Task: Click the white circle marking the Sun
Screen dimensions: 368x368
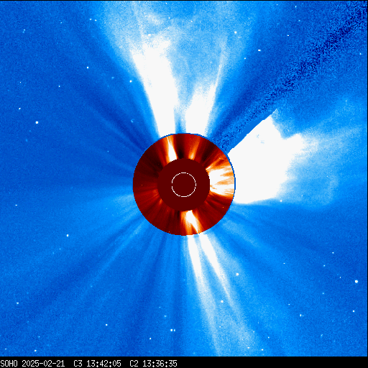Action: pyautogui.click(x=184, y=185)
